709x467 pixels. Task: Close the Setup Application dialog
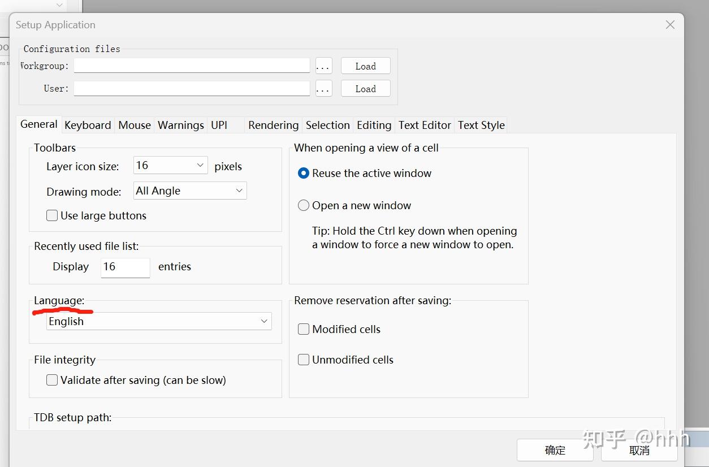pos(670,25)
